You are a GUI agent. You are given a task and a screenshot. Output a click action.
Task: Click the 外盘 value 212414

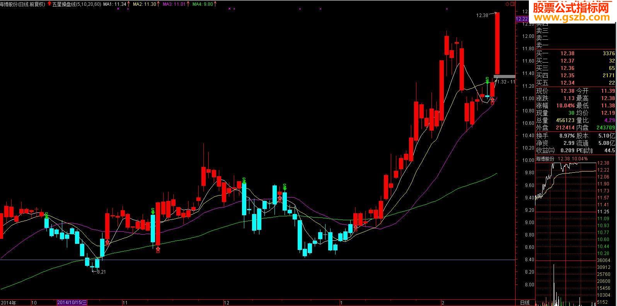(565, 127)
